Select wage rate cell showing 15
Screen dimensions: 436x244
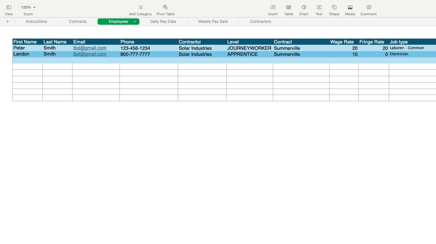tap(344, 54)
